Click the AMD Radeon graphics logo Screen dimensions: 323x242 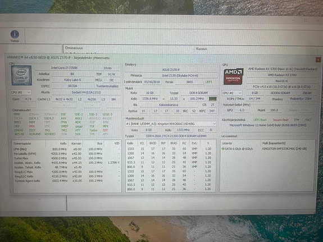(233, 76)
